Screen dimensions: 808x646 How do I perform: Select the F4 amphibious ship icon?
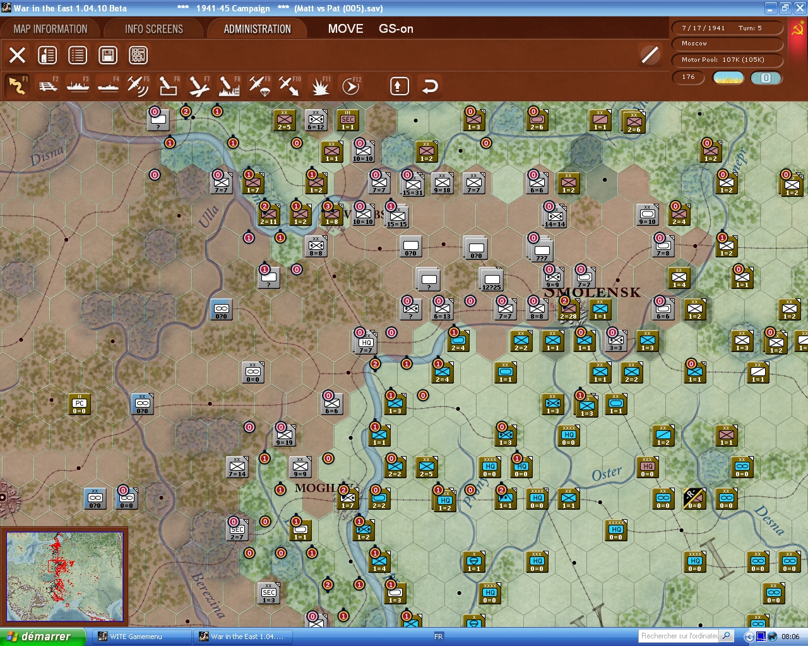coord(108,86)
